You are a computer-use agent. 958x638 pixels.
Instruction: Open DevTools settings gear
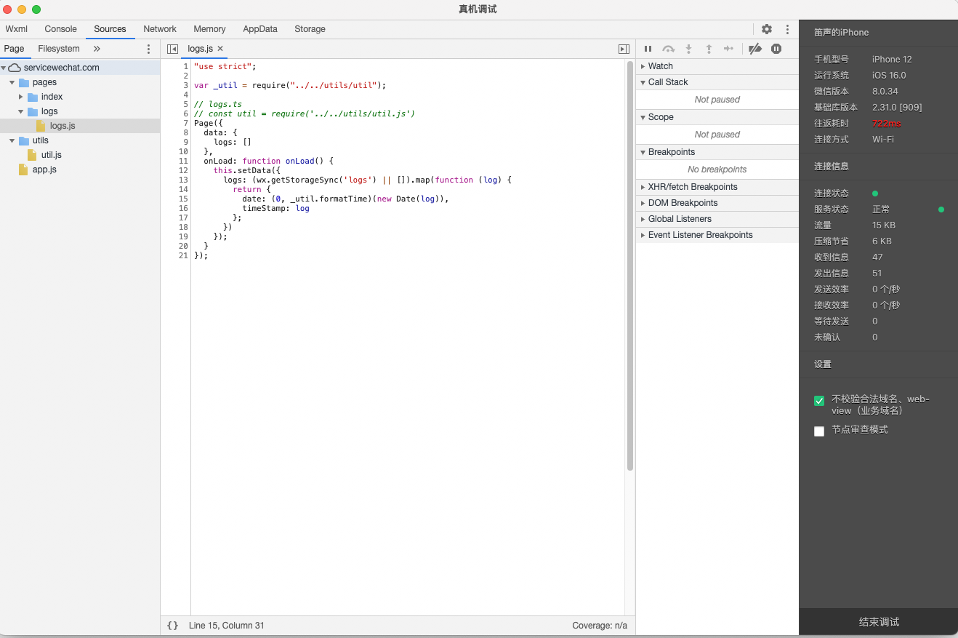pyautogui.click(x=767, y=29)
